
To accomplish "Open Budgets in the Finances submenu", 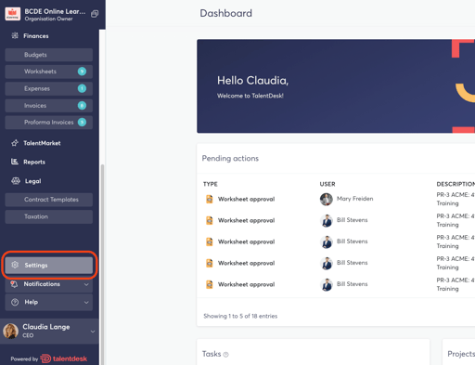I will [49, 55].
